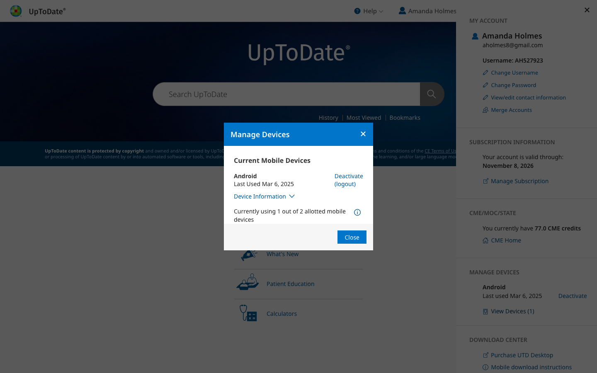Click the info icon beside allotted mobile devices
The height and width of the screenshot is (373, 597).
pyautogui.click(x=357, y=212)
